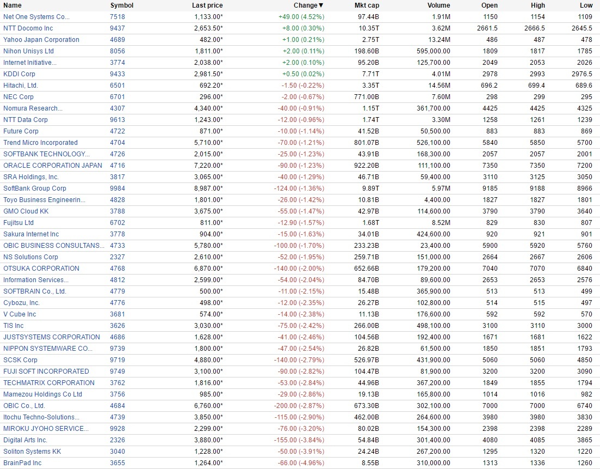Viewport: 600px width, 469px height.
Task: Open Yahoo Japan Corporation company link
Action: [41, 40]
